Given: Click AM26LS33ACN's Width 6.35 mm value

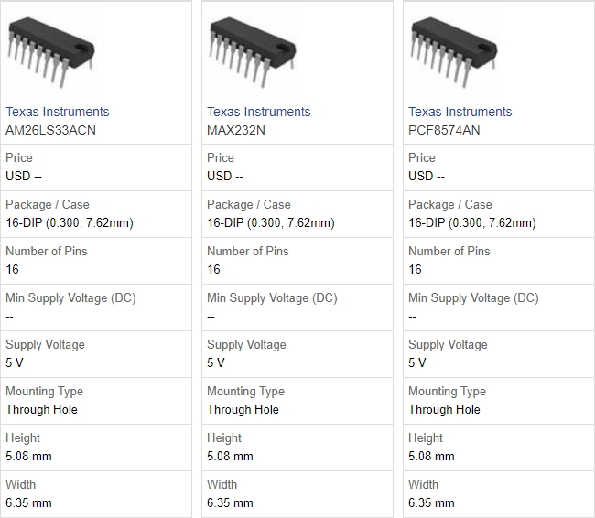Looking at the screenshot, I should (x=28, y=502).
